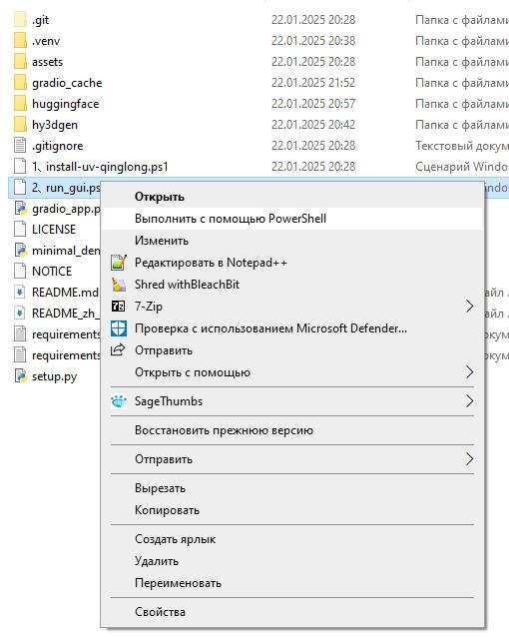Click the BleachBit shred icon
This screenshot has width=509, height=637.
[x=119, y=285]
